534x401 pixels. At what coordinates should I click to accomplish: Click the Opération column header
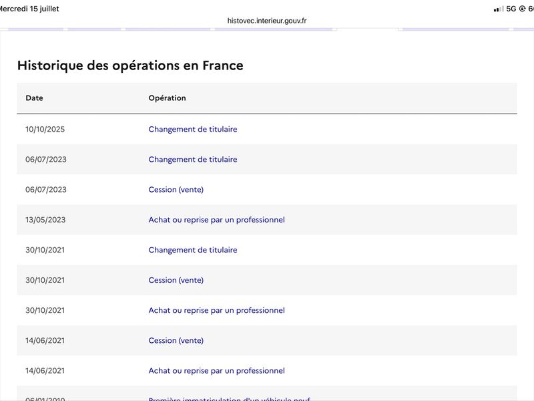tap(168, 98)
